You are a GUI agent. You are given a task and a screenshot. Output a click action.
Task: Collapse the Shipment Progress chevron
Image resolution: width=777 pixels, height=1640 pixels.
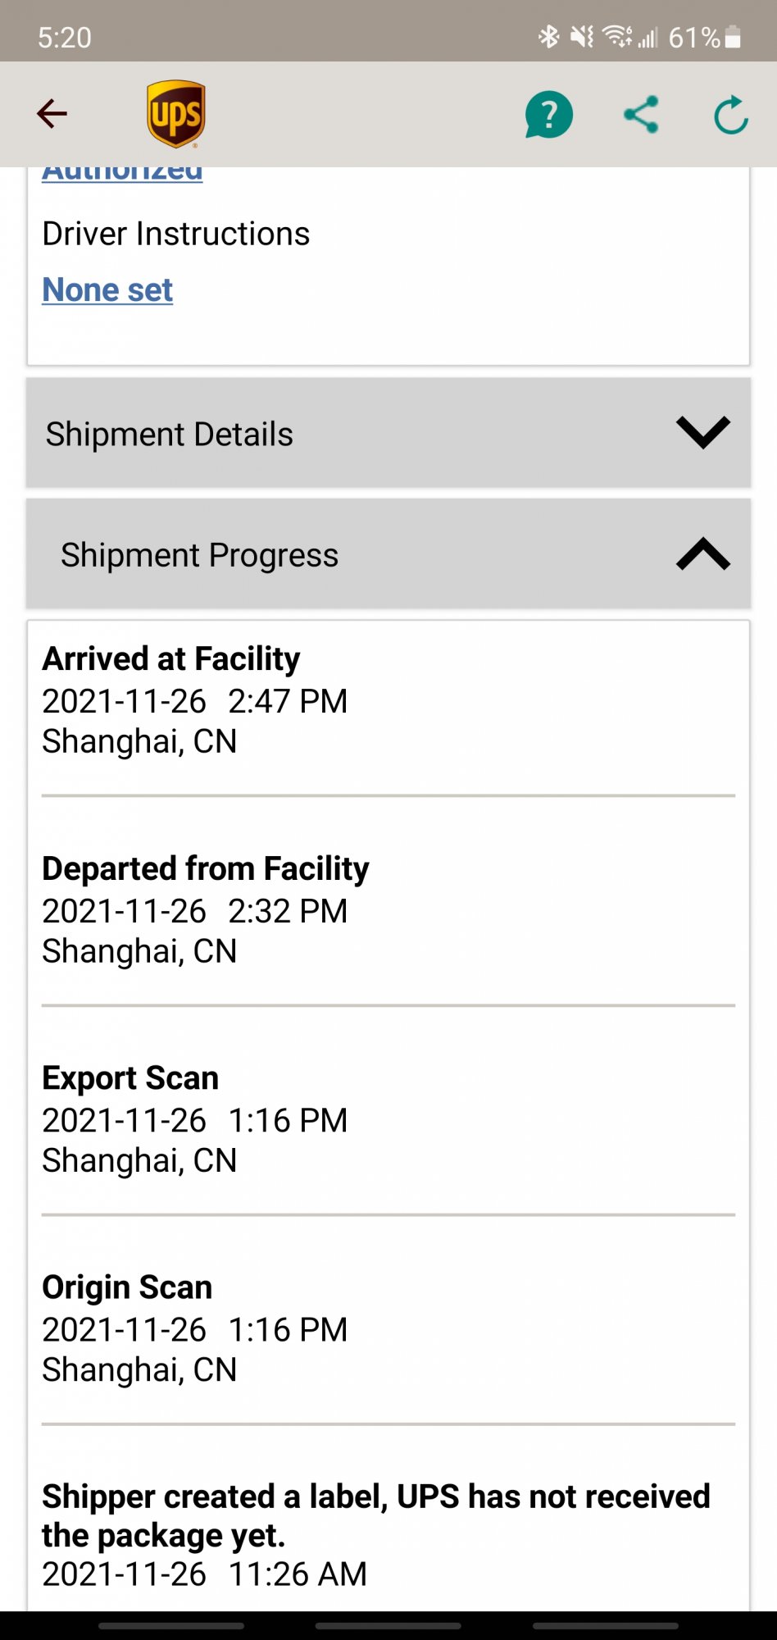pos(702,554)
